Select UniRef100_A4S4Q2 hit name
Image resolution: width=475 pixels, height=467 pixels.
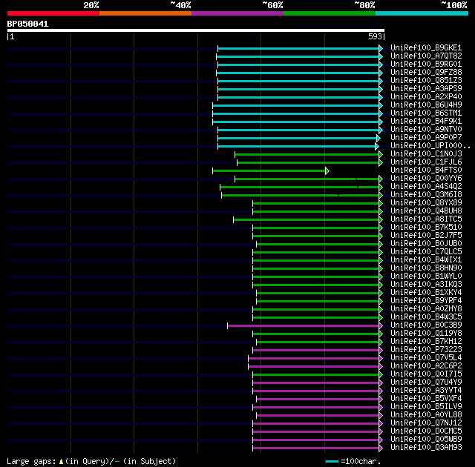coord(426,187)
